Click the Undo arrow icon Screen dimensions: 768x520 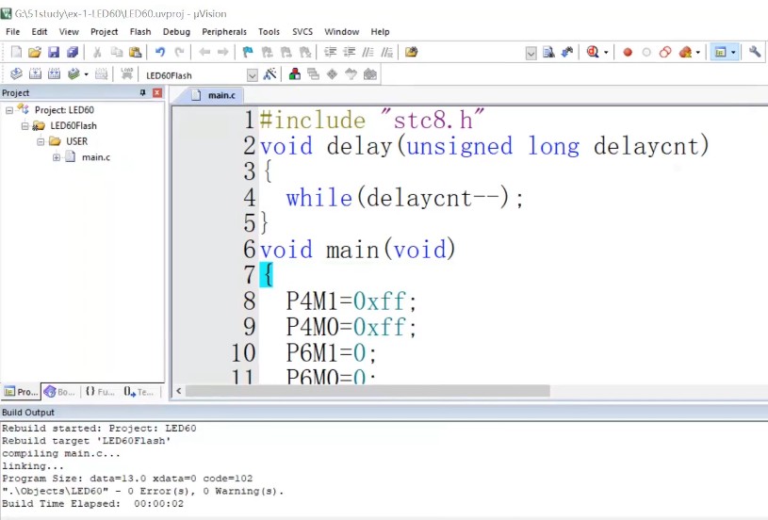[x=159, y=53]
